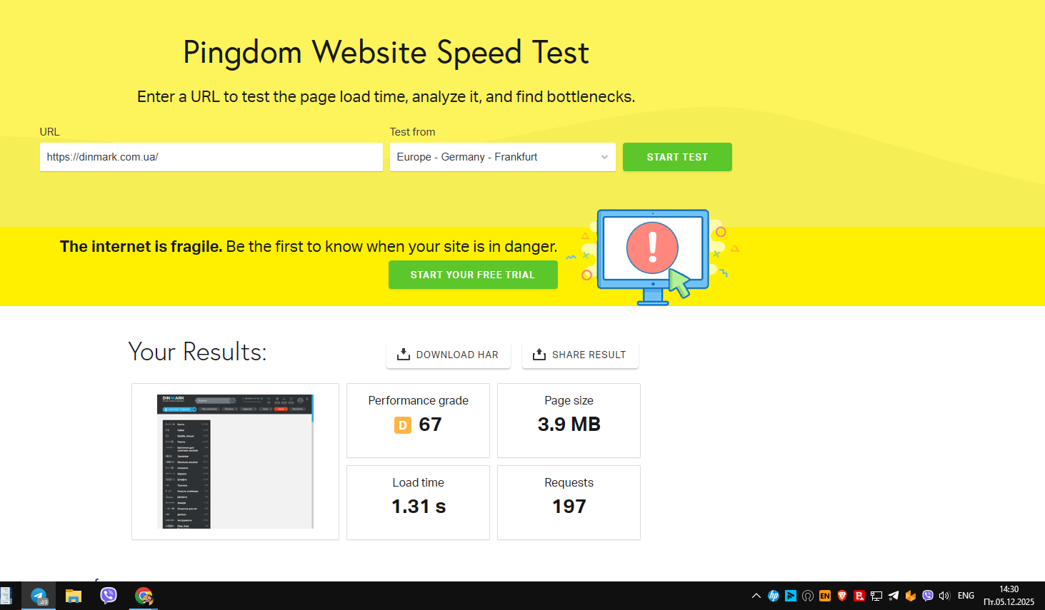Click the Requests label

[x=569, y=483]
